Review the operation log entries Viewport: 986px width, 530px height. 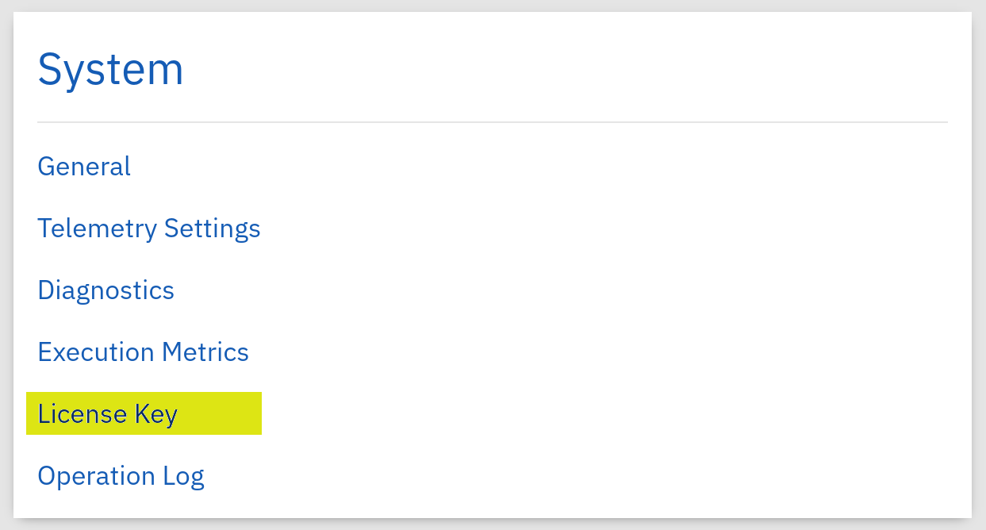click(x=121, y=475)
